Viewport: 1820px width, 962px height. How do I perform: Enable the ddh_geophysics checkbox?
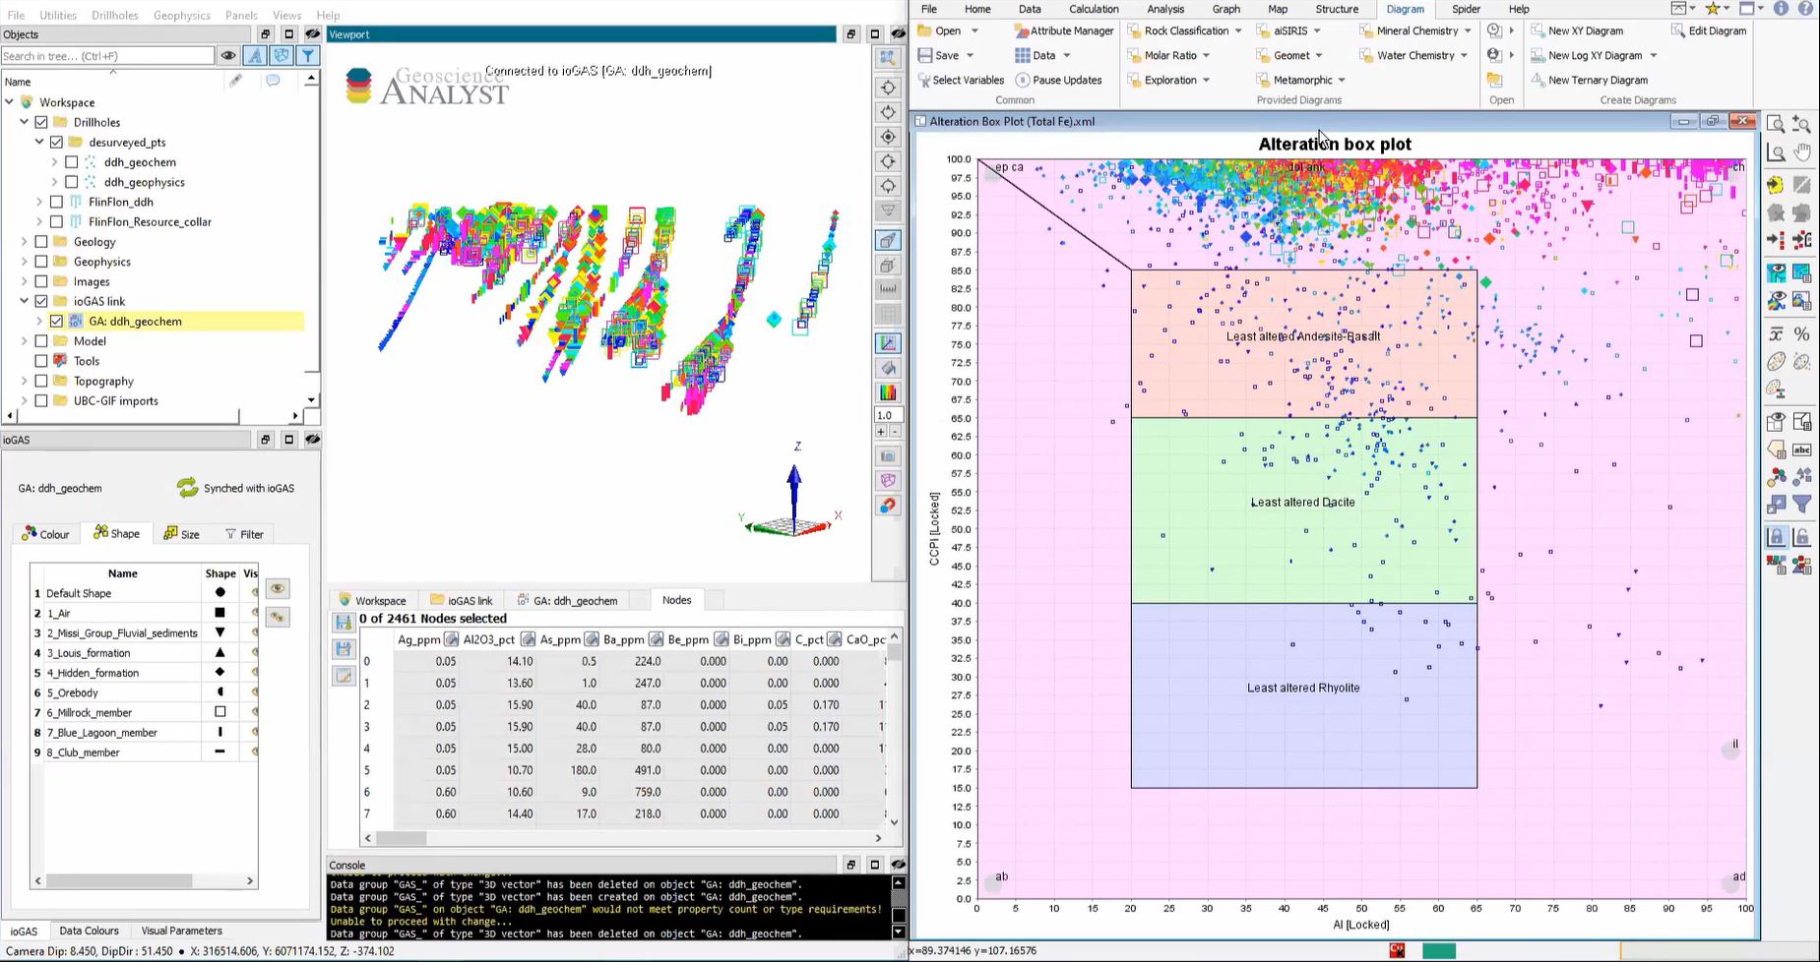click(72, 181)
